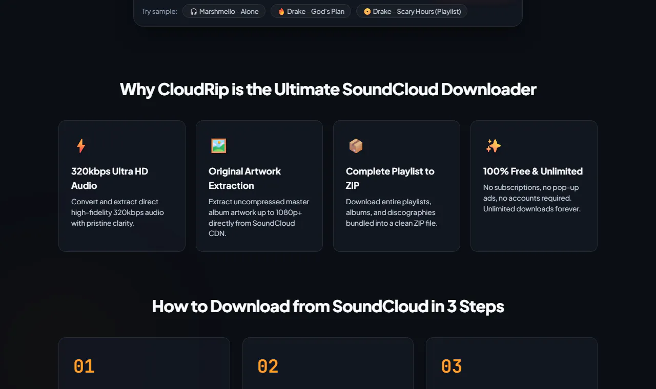
Task: Click the 'No subscriptions, no pop-up ads' description
Action: (532, 198)
